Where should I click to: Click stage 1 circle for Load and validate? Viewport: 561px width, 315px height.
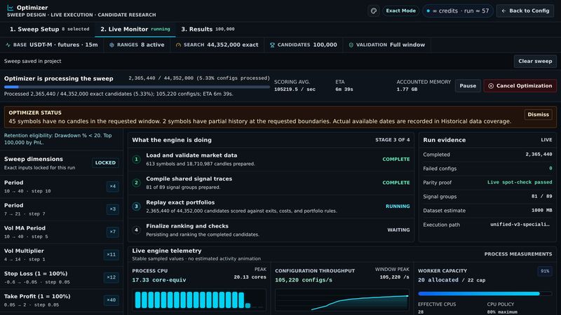pos(136,160)
